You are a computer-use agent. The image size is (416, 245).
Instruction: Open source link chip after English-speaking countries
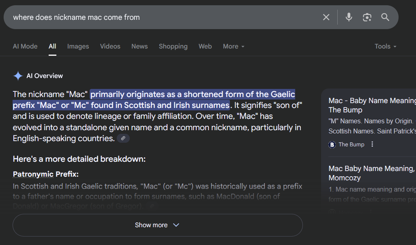[x=123, y=138]
